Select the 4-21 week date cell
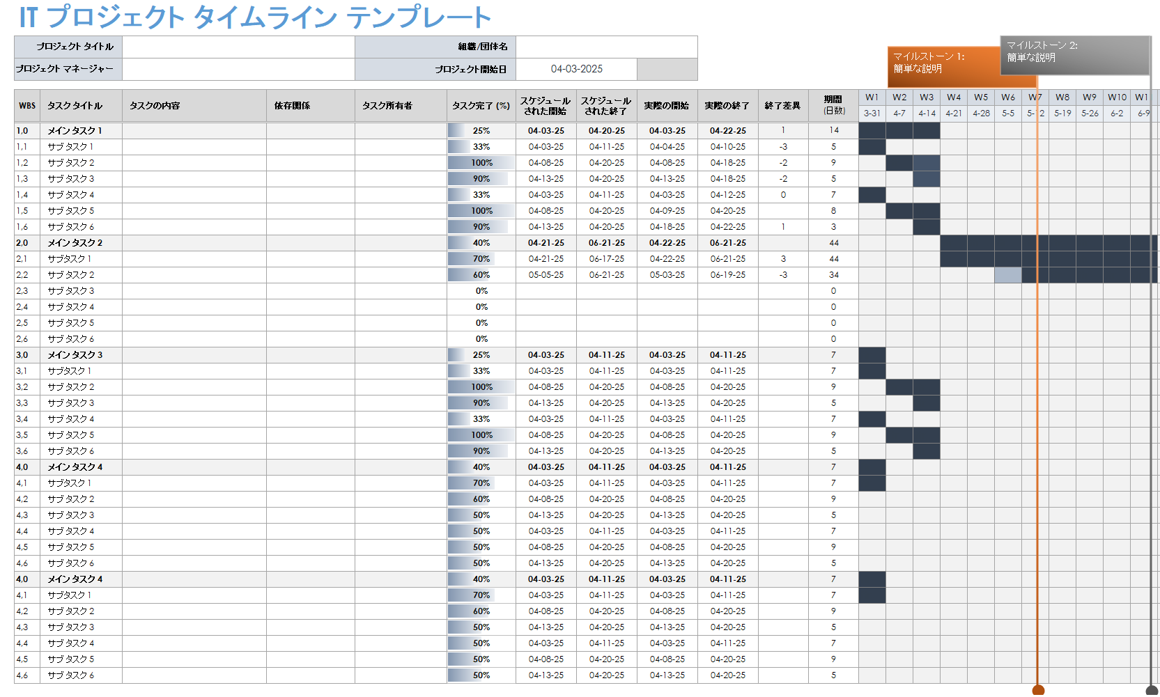Image resolution: width=1160 pixels, height=697 pixels. click(954, 113)
